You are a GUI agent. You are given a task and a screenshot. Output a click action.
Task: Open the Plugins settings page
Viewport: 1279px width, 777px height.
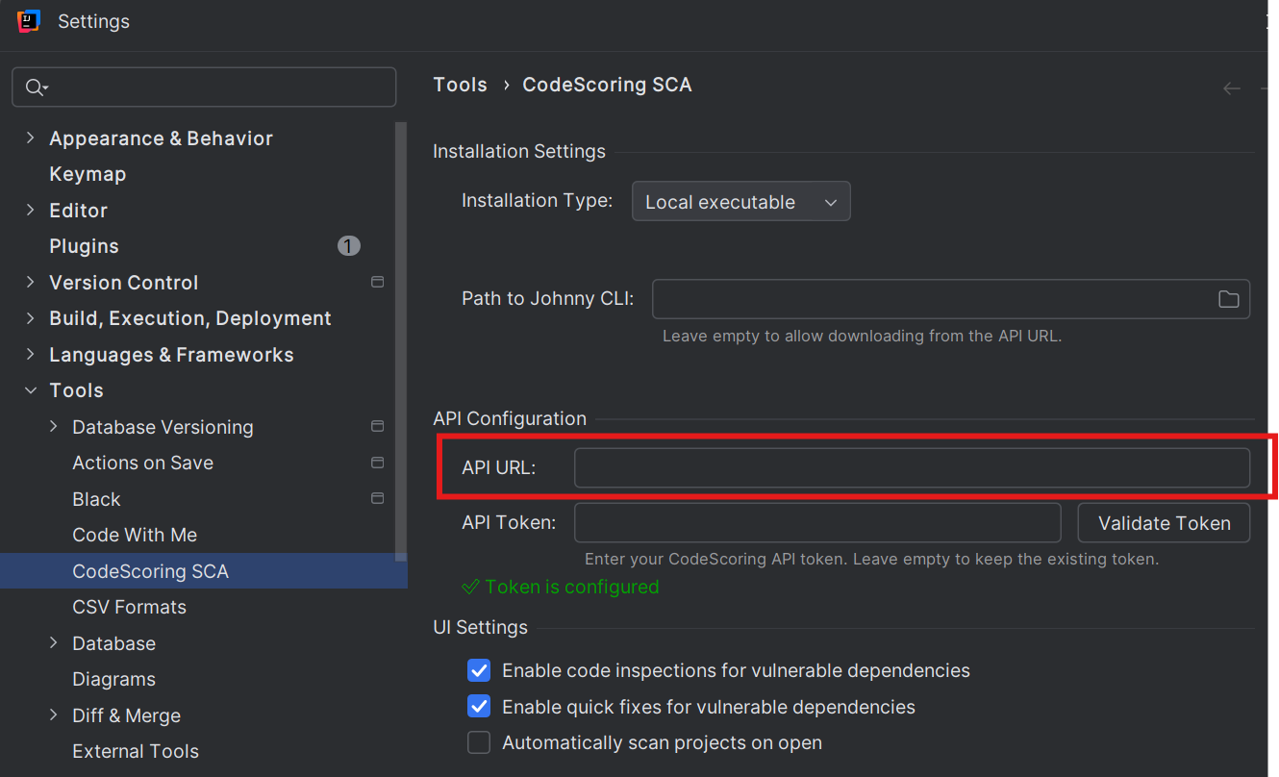[x=84, y=246]
